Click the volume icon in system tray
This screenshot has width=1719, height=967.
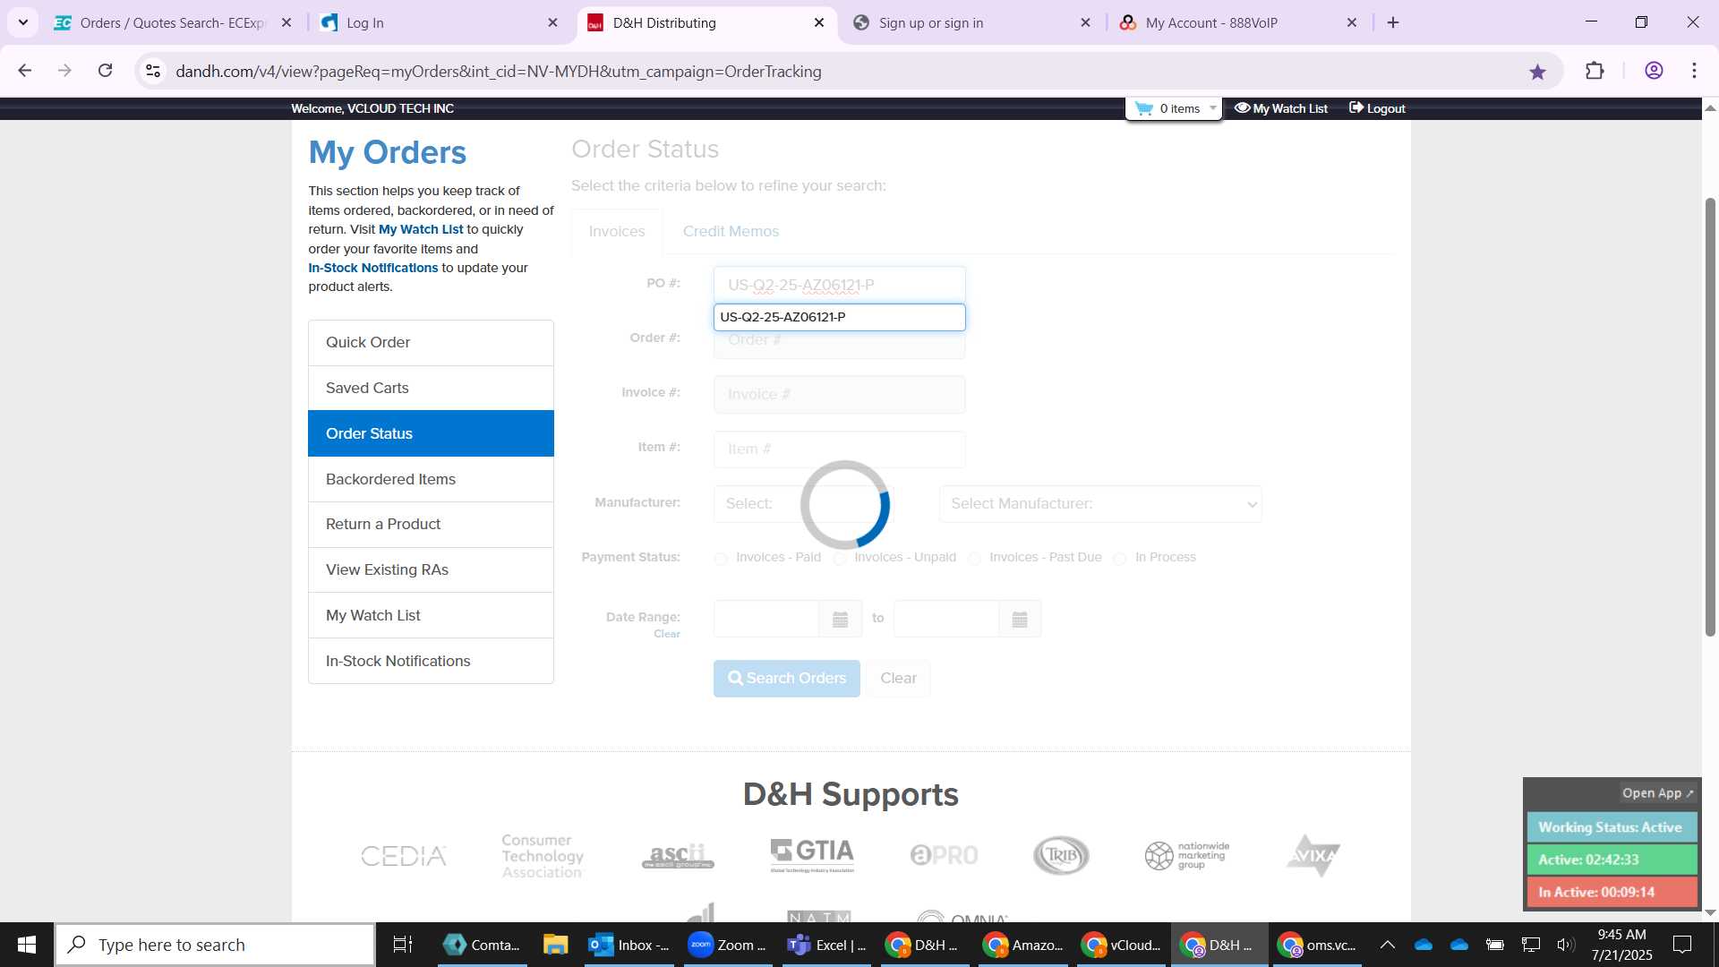coord(1566,945)
